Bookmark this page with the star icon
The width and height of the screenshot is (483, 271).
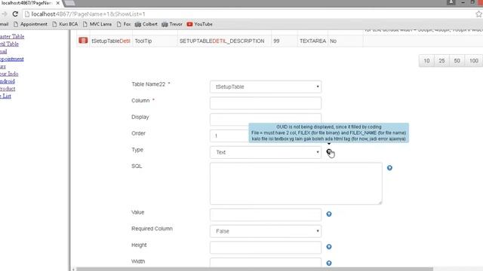pyautogui.click(x=478, y=14)
